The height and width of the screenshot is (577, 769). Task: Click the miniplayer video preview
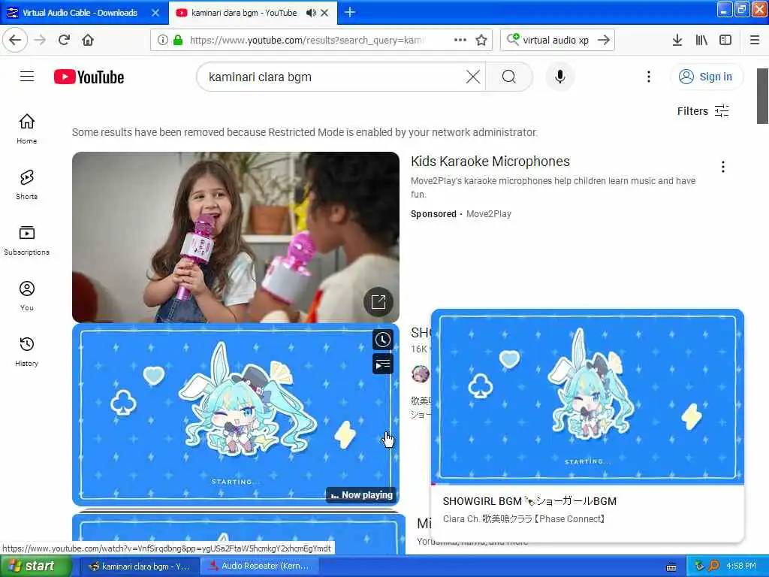click(587, 397)
